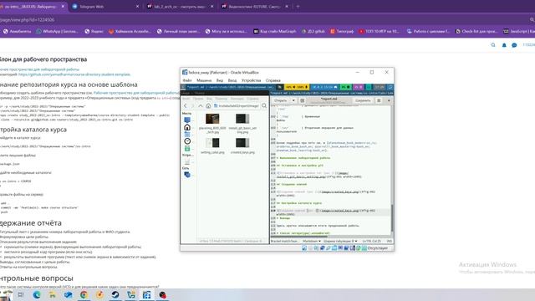Open Microsoft Edge from taskbar
The height and width of the screenshot is (301, 535).
[x=37, y=295]
